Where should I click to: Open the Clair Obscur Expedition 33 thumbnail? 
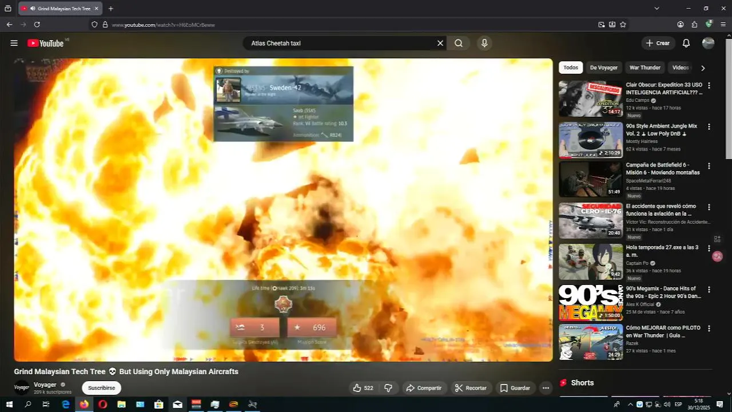[x=591, y=98]
